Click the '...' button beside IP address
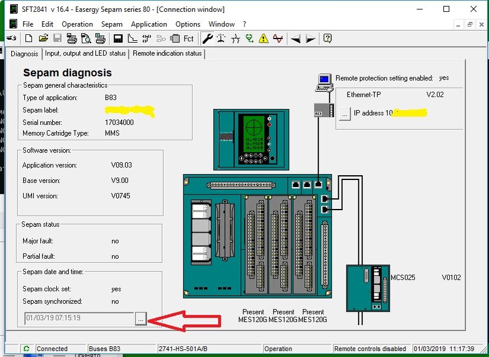Screen dimensions: 489x357 tap(345, 114)
